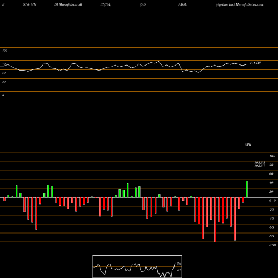Click the current RSI value 61.02

[x=256, y=63]
